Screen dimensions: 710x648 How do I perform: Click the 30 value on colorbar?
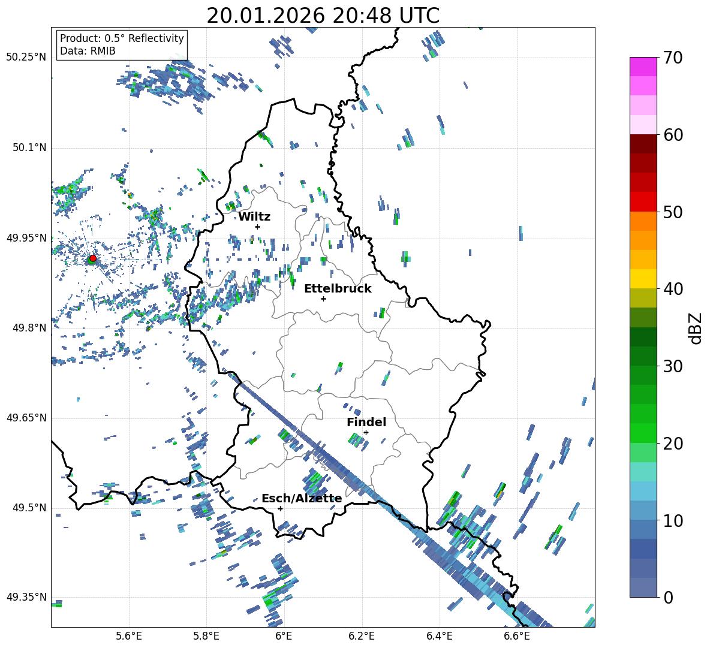(673, 366)
